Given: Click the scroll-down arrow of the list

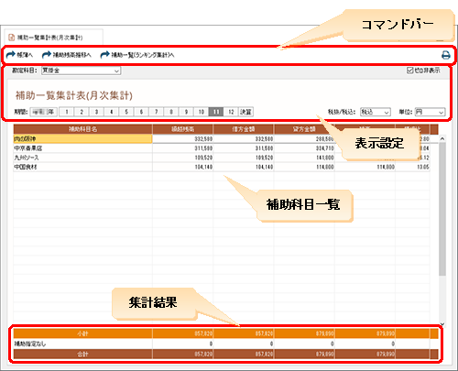Looking at the screenshot, I should point(442,324).
